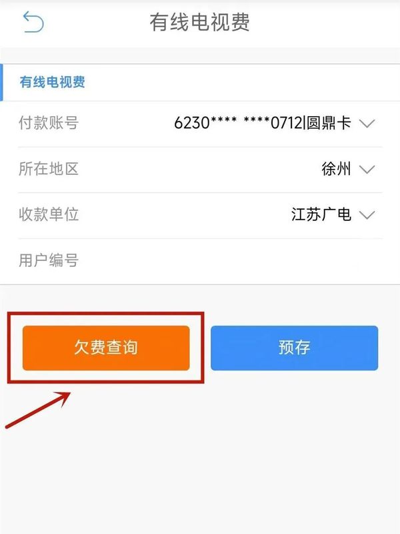Click the 有线电视费 page title
Image resolution: width=400 pixels, height=534 pixels.
(199, 22)
